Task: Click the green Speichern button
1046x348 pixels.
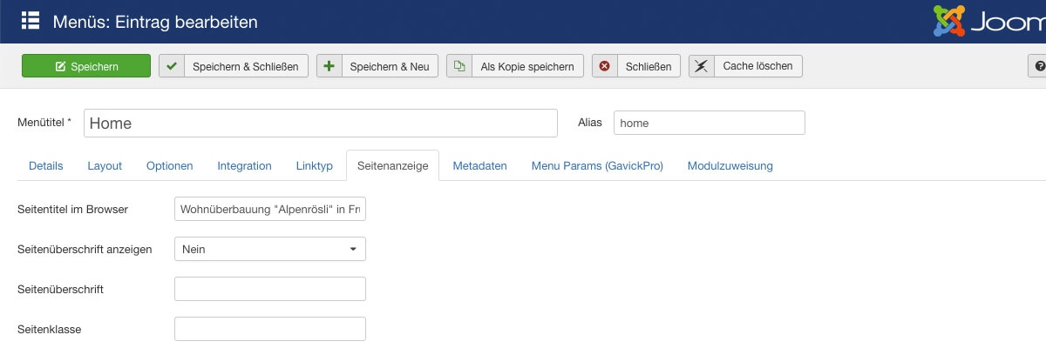Action: pos(86,66)
